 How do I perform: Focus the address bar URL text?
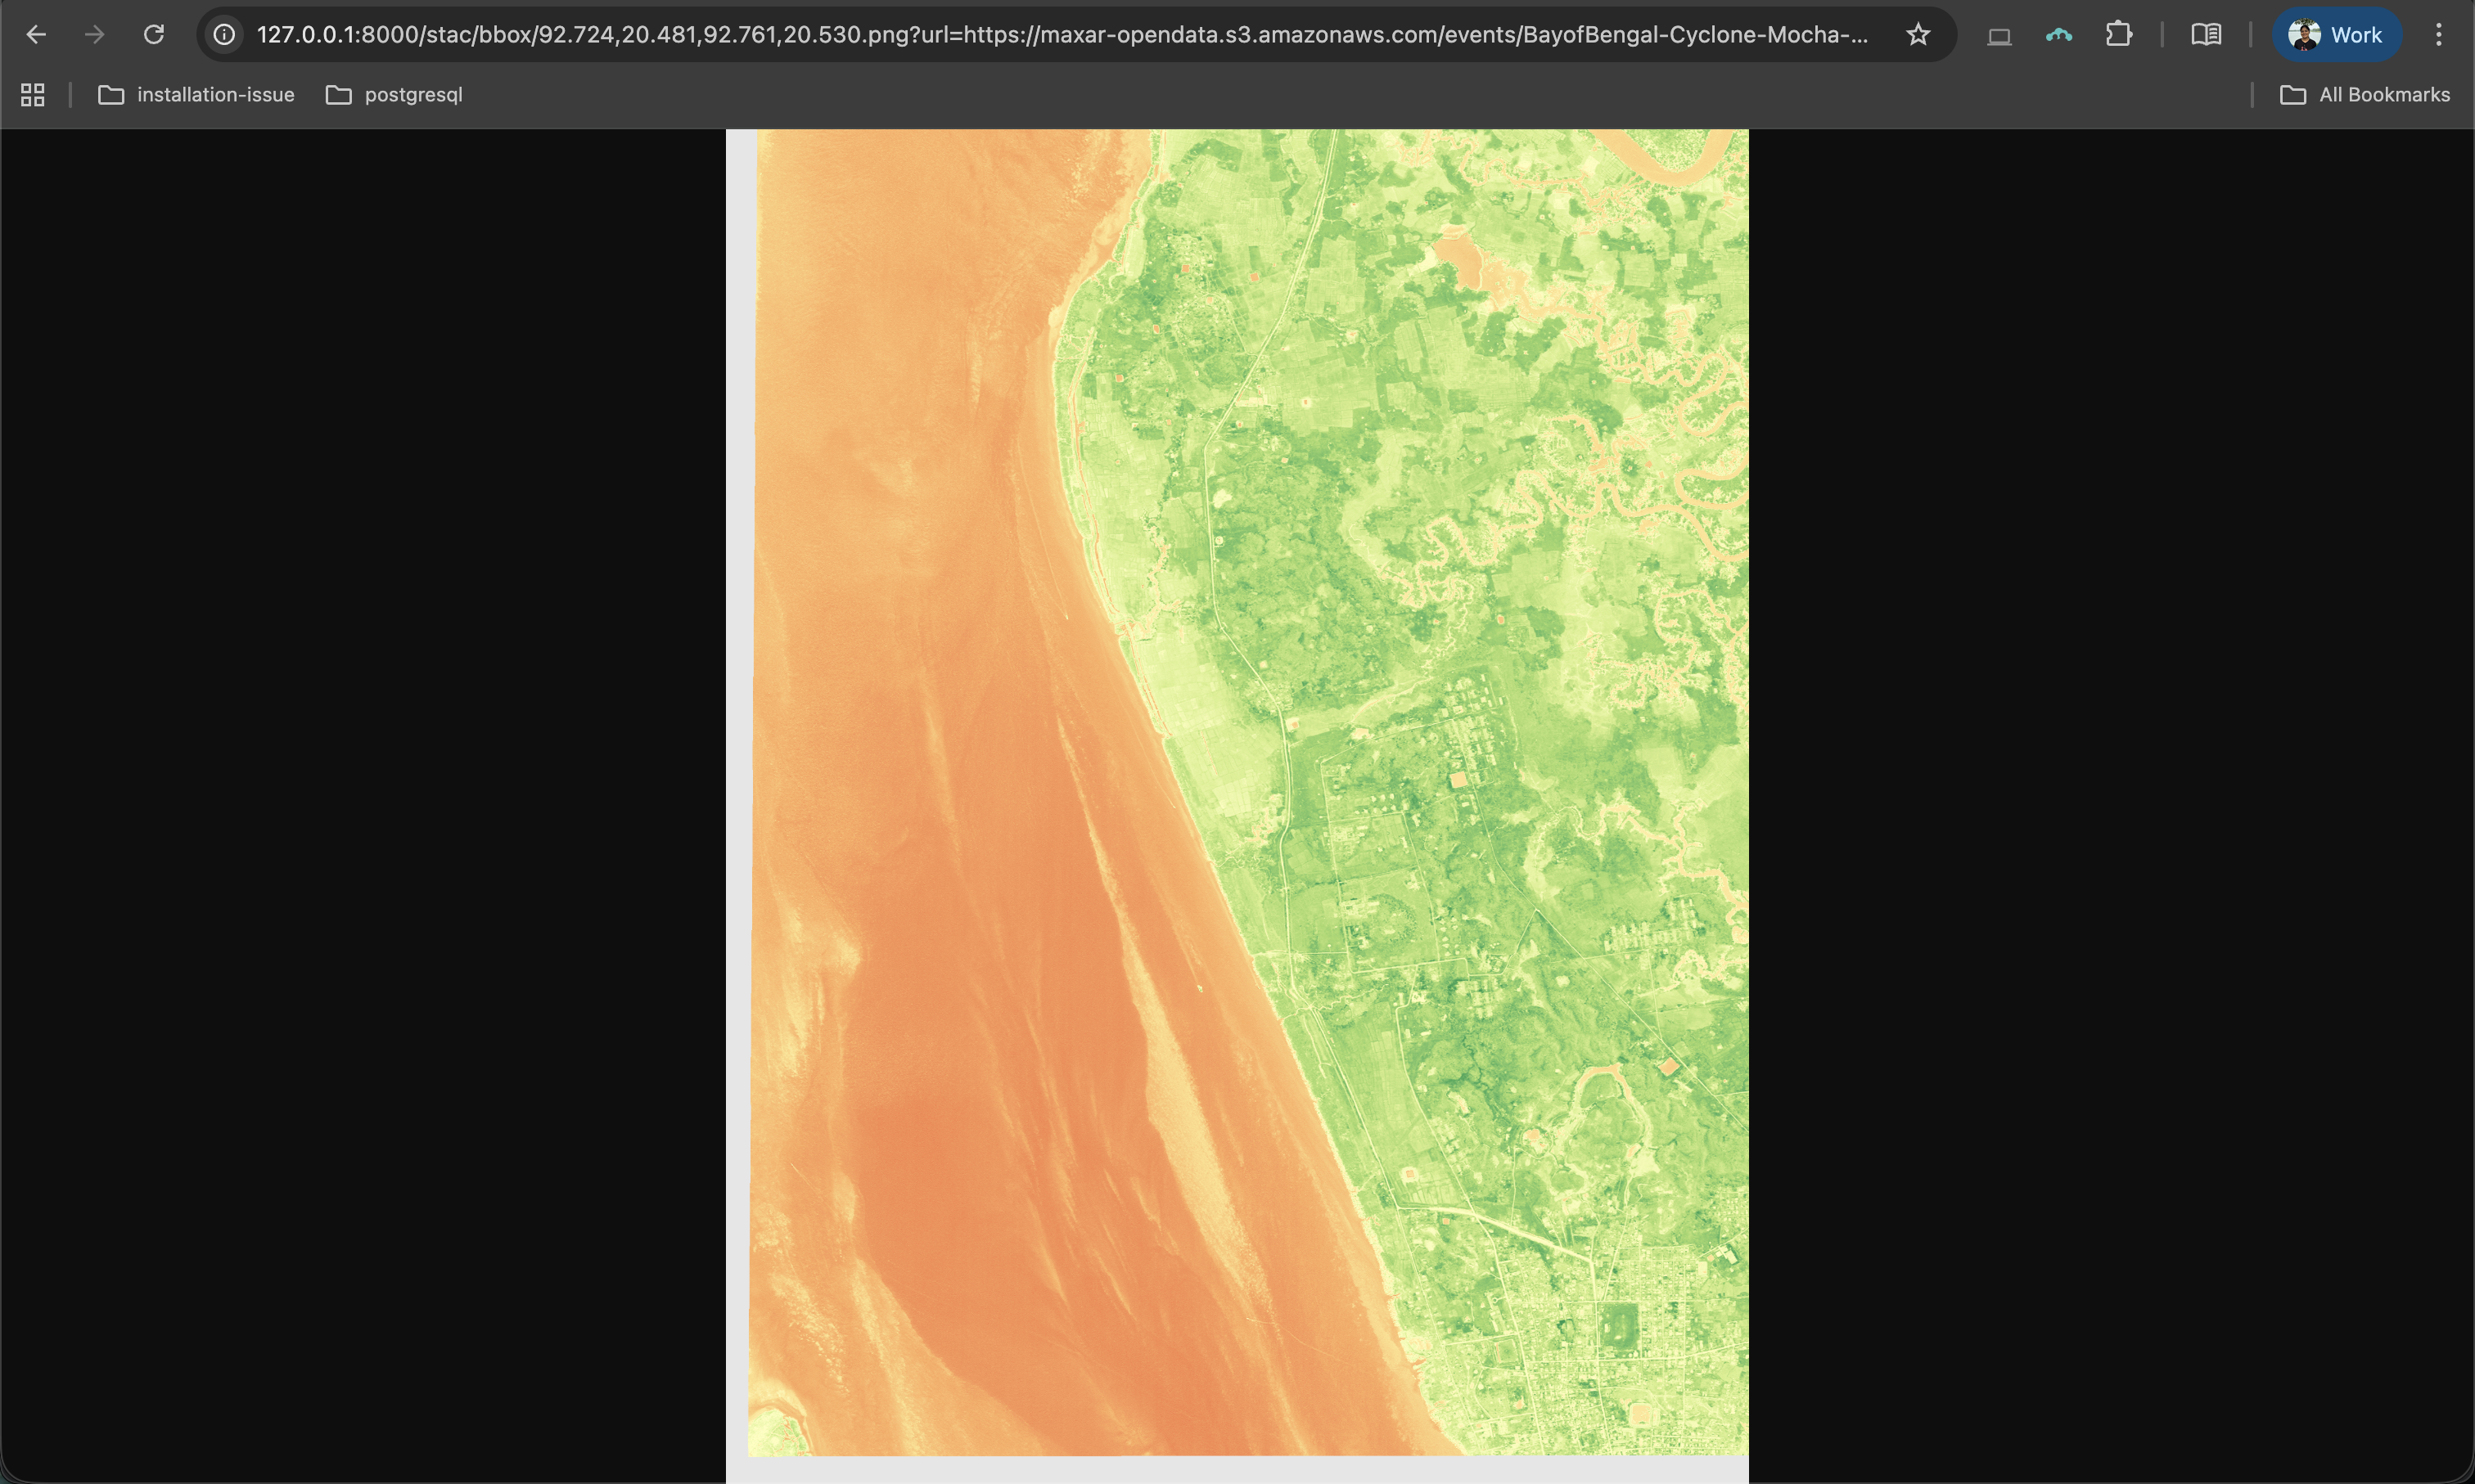tap(1061, 35)
